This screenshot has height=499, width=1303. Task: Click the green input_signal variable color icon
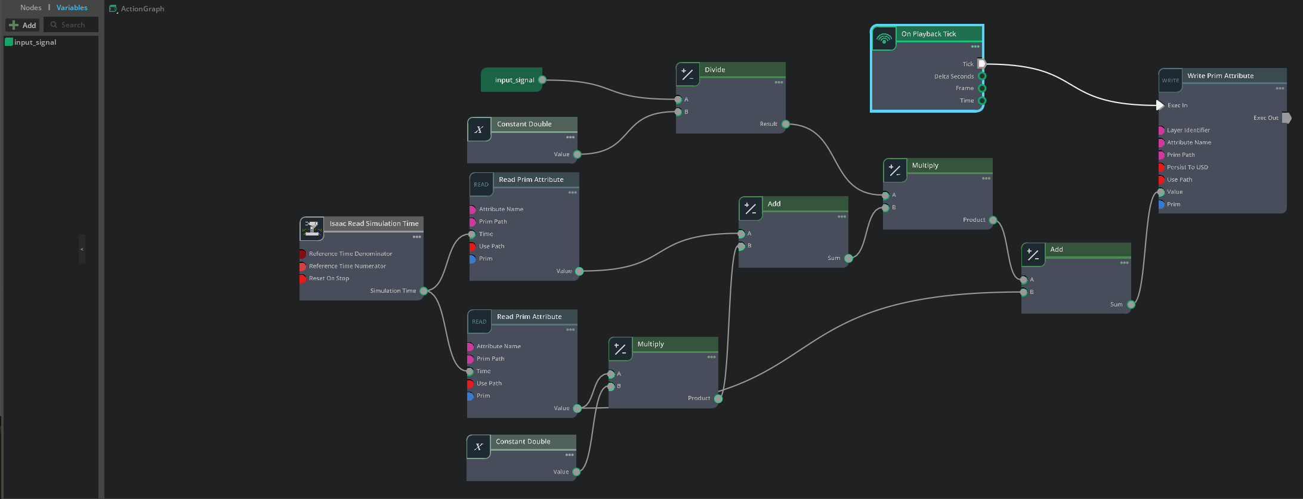coord(9,42)
